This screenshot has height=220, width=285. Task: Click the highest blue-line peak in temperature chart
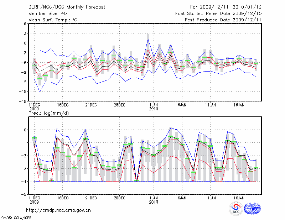click(148, 39)
